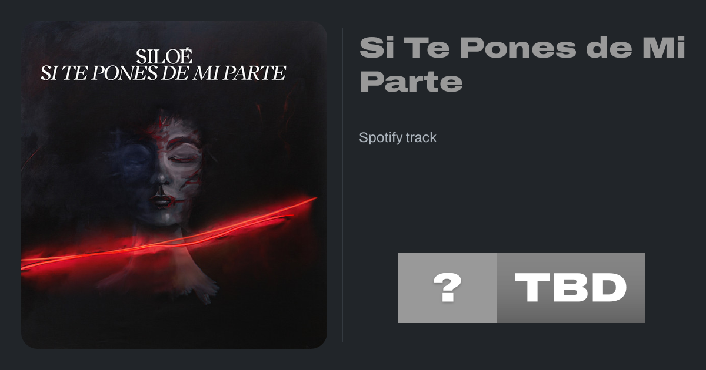Click the word Parte in the heading
The image size is (706, 370).
tap(411, 82)
